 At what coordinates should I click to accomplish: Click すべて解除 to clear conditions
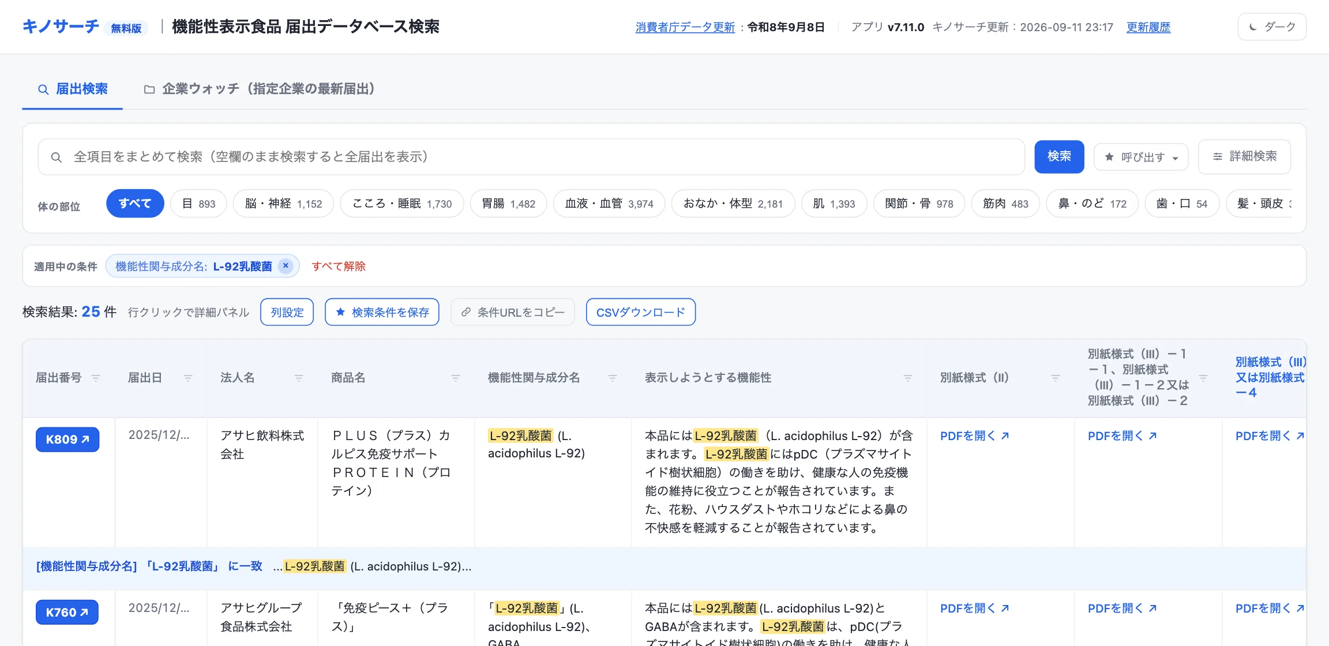[x=339, y=266]
